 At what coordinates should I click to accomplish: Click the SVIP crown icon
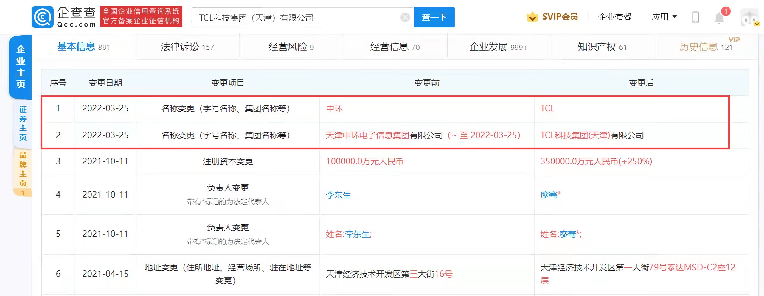tap(532, 17)
